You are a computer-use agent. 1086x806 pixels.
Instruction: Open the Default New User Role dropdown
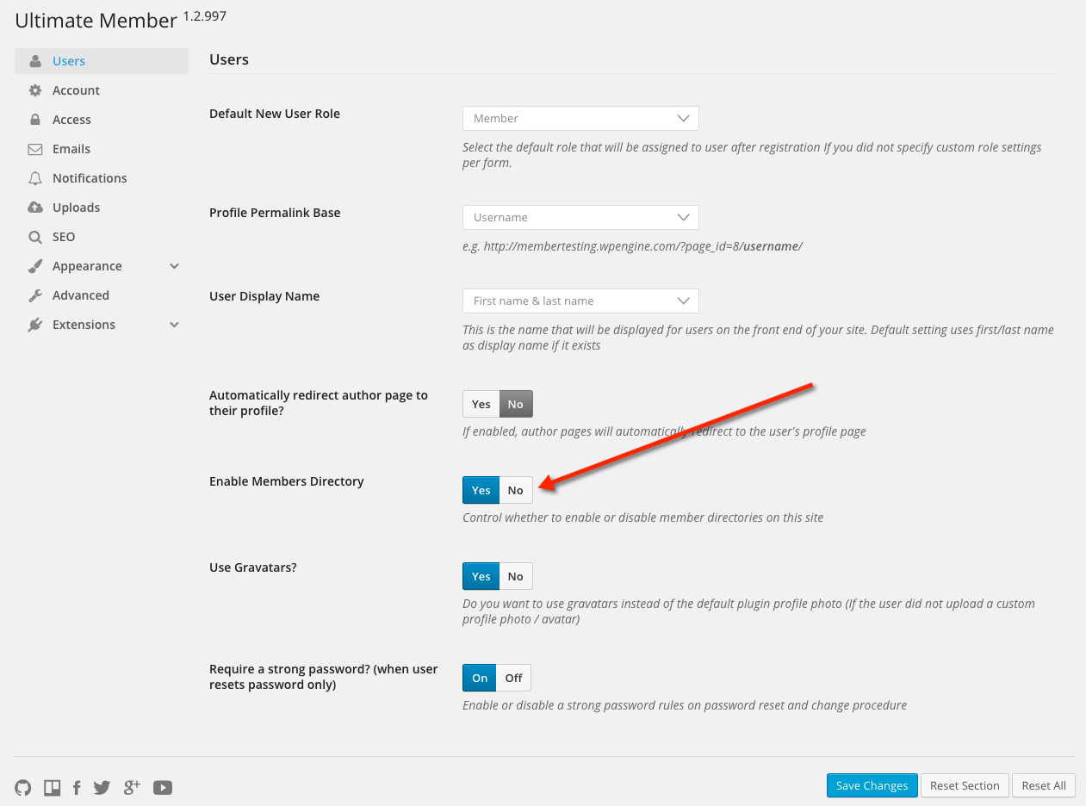pos(580,118)
